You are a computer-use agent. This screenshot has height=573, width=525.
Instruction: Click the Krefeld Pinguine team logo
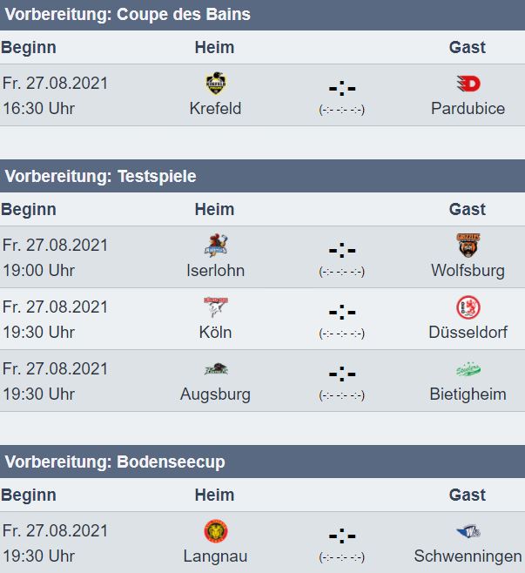(x=216, y=84)
